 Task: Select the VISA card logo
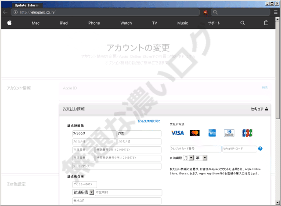click(177, 133)
